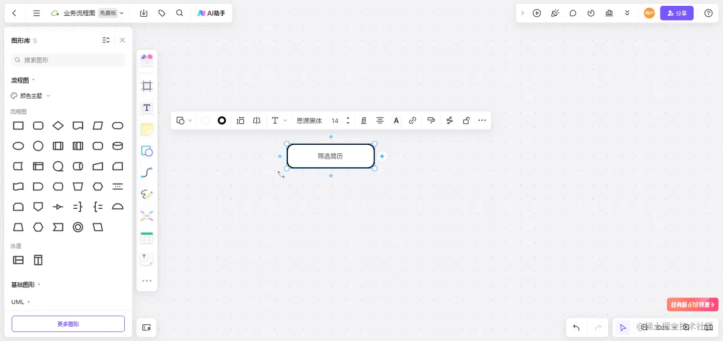Click the 分享 share button

(x=677, y=13)
